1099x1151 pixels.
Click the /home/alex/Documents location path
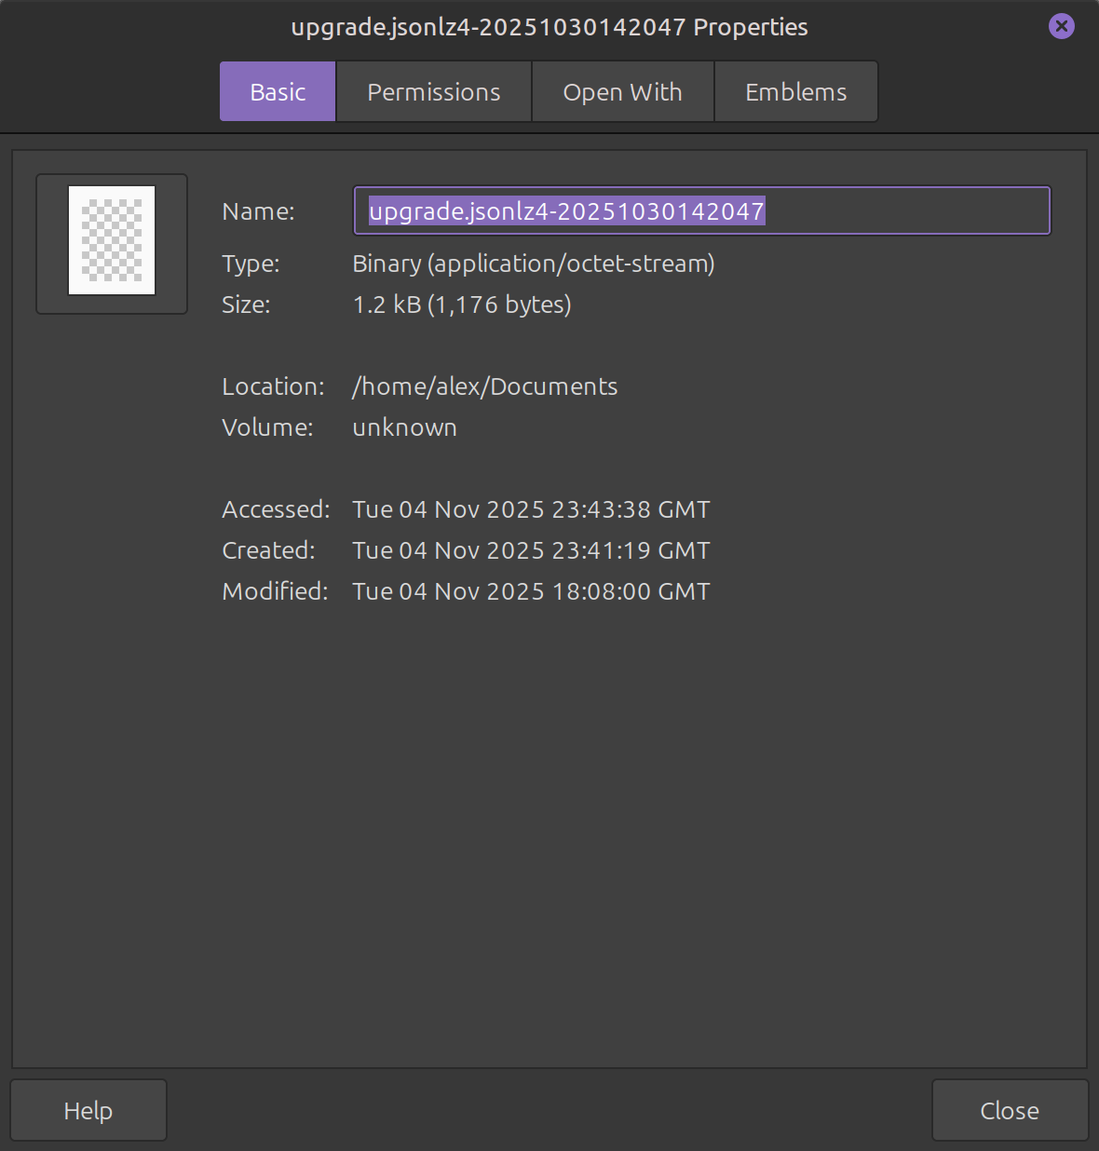pyautogui.click(x=484, y=386)
